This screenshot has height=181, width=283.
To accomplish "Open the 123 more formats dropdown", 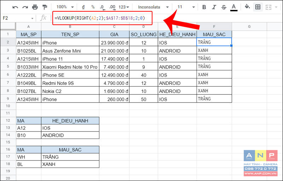I will click(x=124, y=7).
